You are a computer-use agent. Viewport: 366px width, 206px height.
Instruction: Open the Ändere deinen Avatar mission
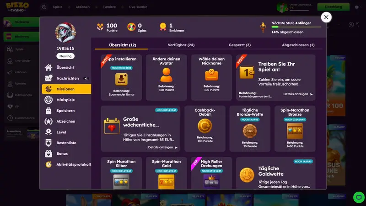(166, 77)
